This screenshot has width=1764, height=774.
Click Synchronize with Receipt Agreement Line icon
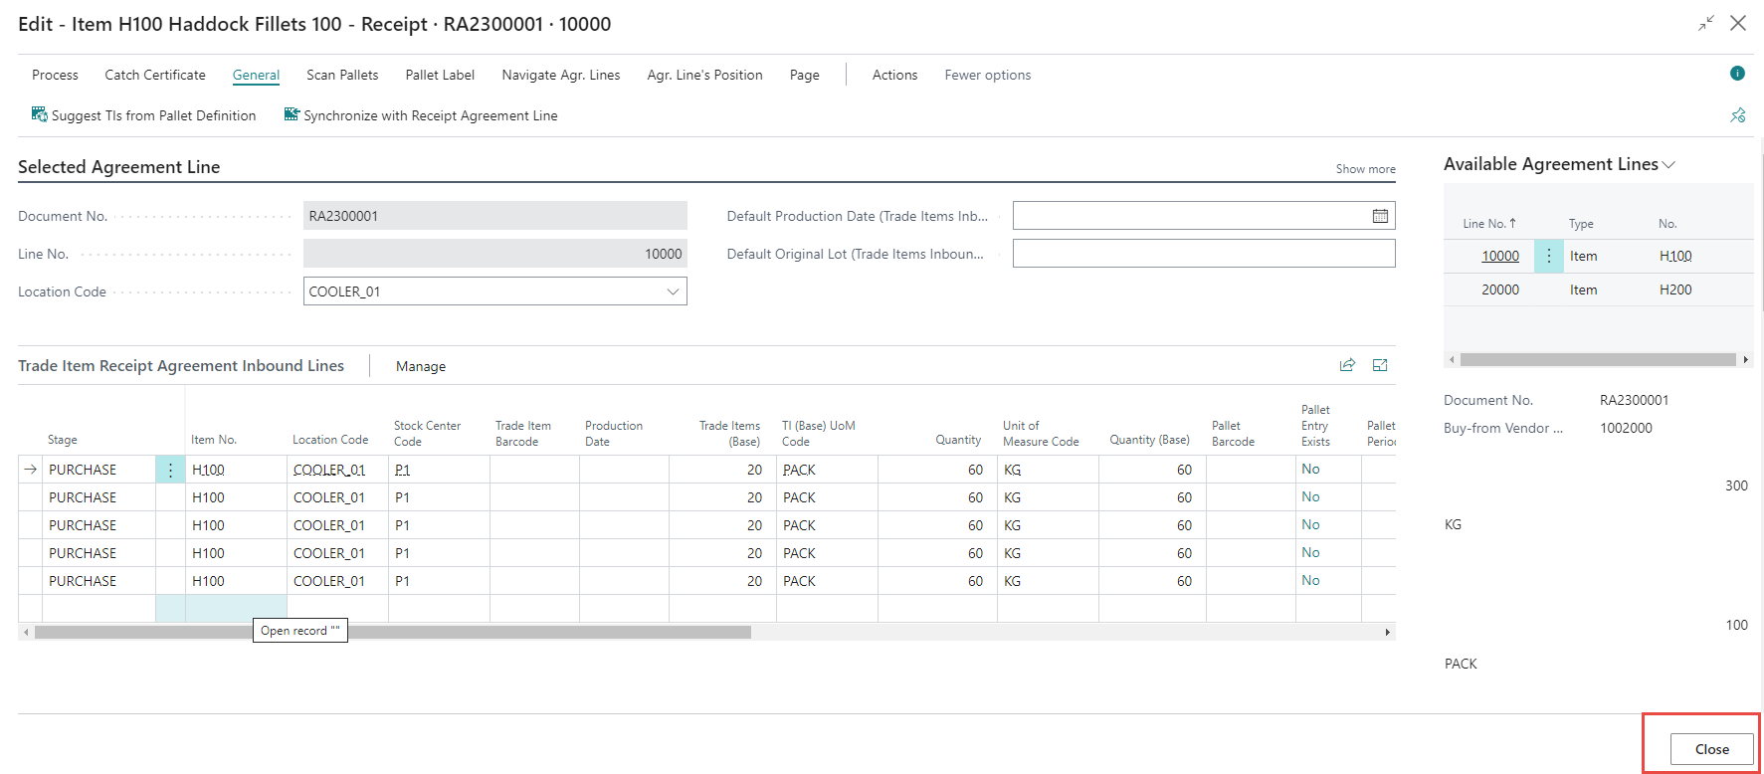(x=292, y=115)
